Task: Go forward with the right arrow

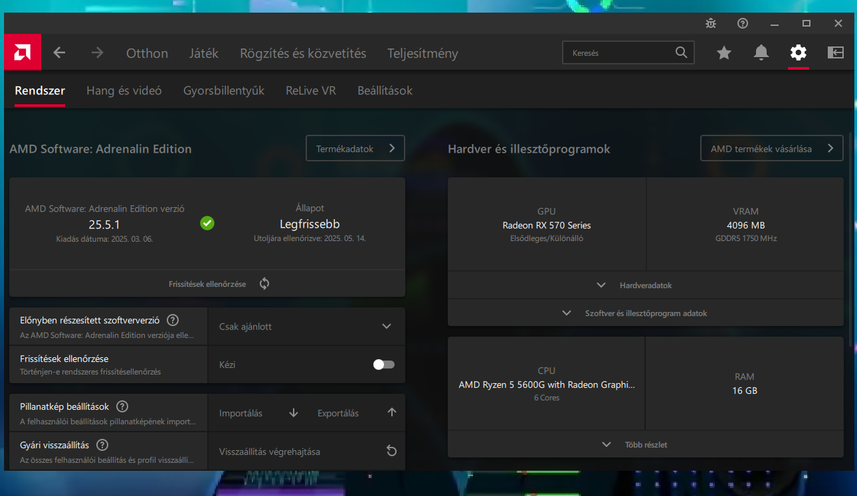Action: coord(98,52)
